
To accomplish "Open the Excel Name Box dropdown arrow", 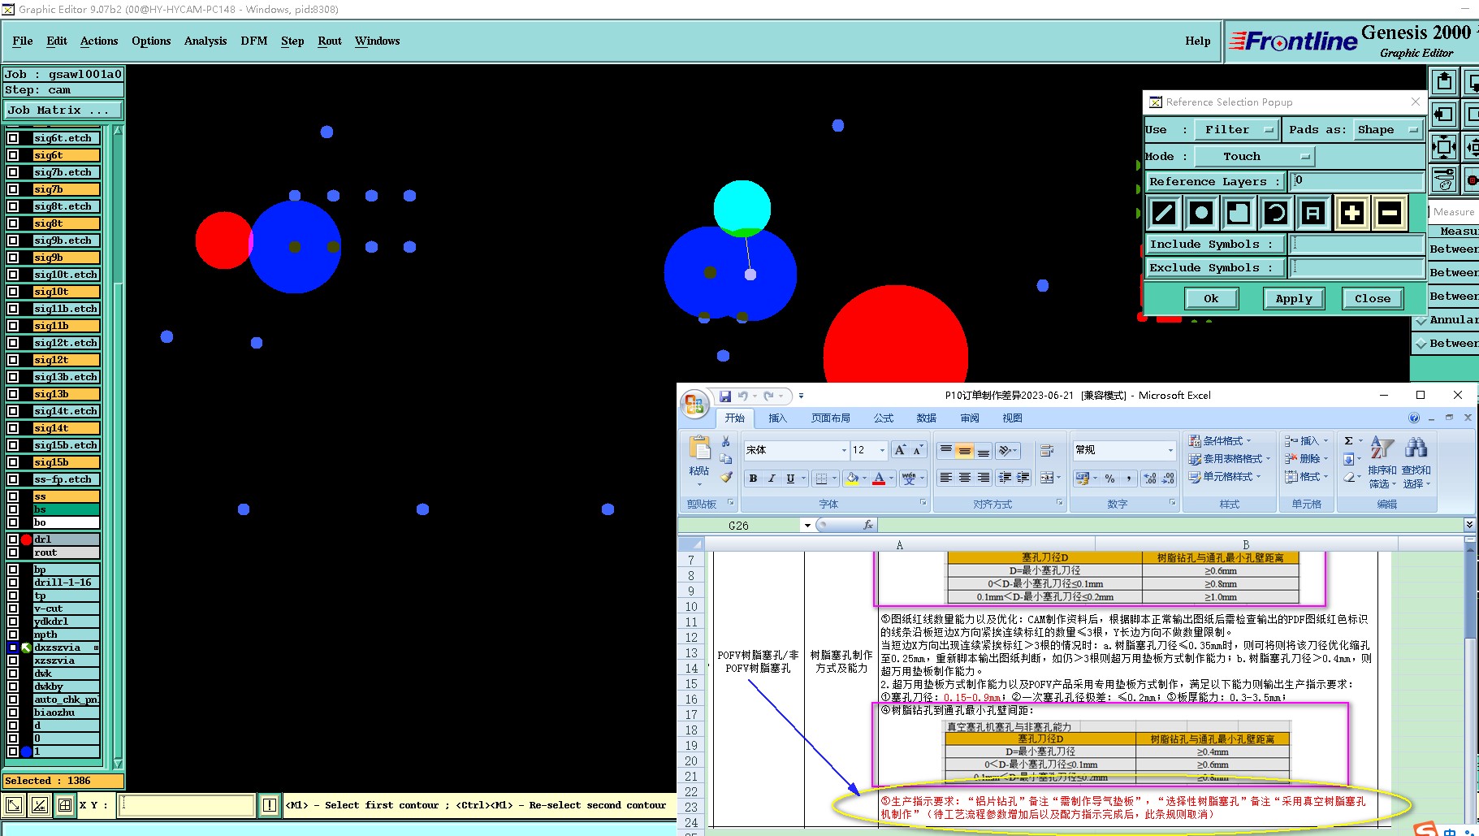I will [807, 526].
